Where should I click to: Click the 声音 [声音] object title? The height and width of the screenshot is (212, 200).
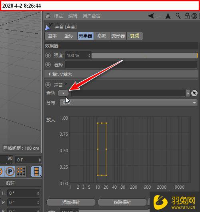[x=66, y=26]
